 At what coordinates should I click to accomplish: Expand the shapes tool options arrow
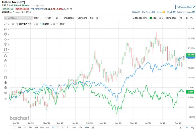[x=8, y=34]
